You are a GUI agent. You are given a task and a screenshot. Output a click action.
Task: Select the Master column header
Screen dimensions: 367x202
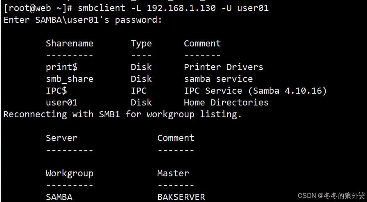coord(173,173)
